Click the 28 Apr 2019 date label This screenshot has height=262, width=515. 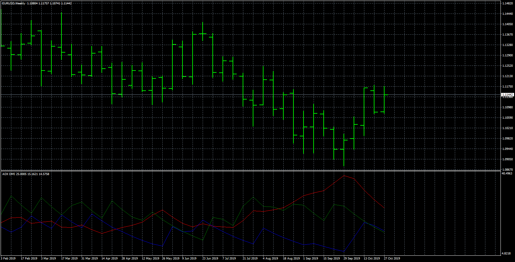pyautogui.click(x=130, y=259)
